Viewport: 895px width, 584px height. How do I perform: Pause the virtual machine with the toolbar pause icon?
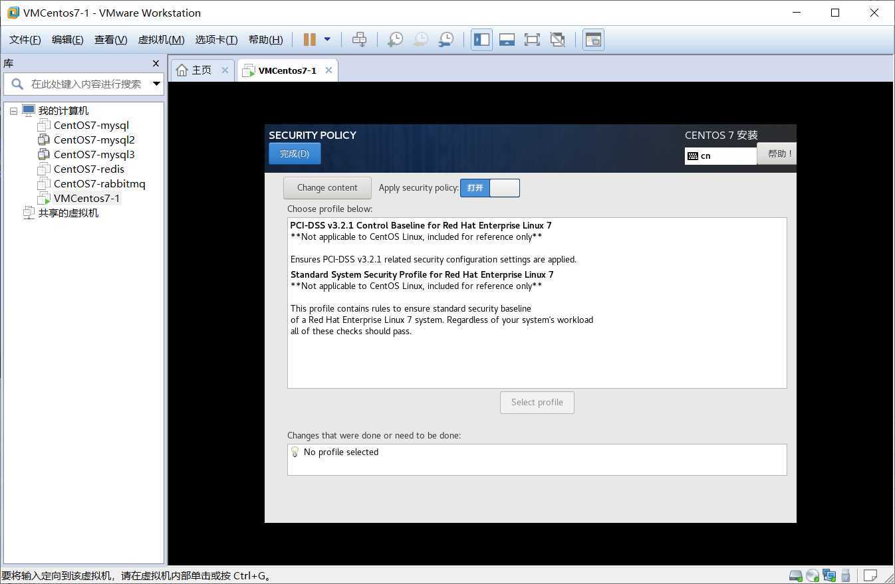(309, 40)
